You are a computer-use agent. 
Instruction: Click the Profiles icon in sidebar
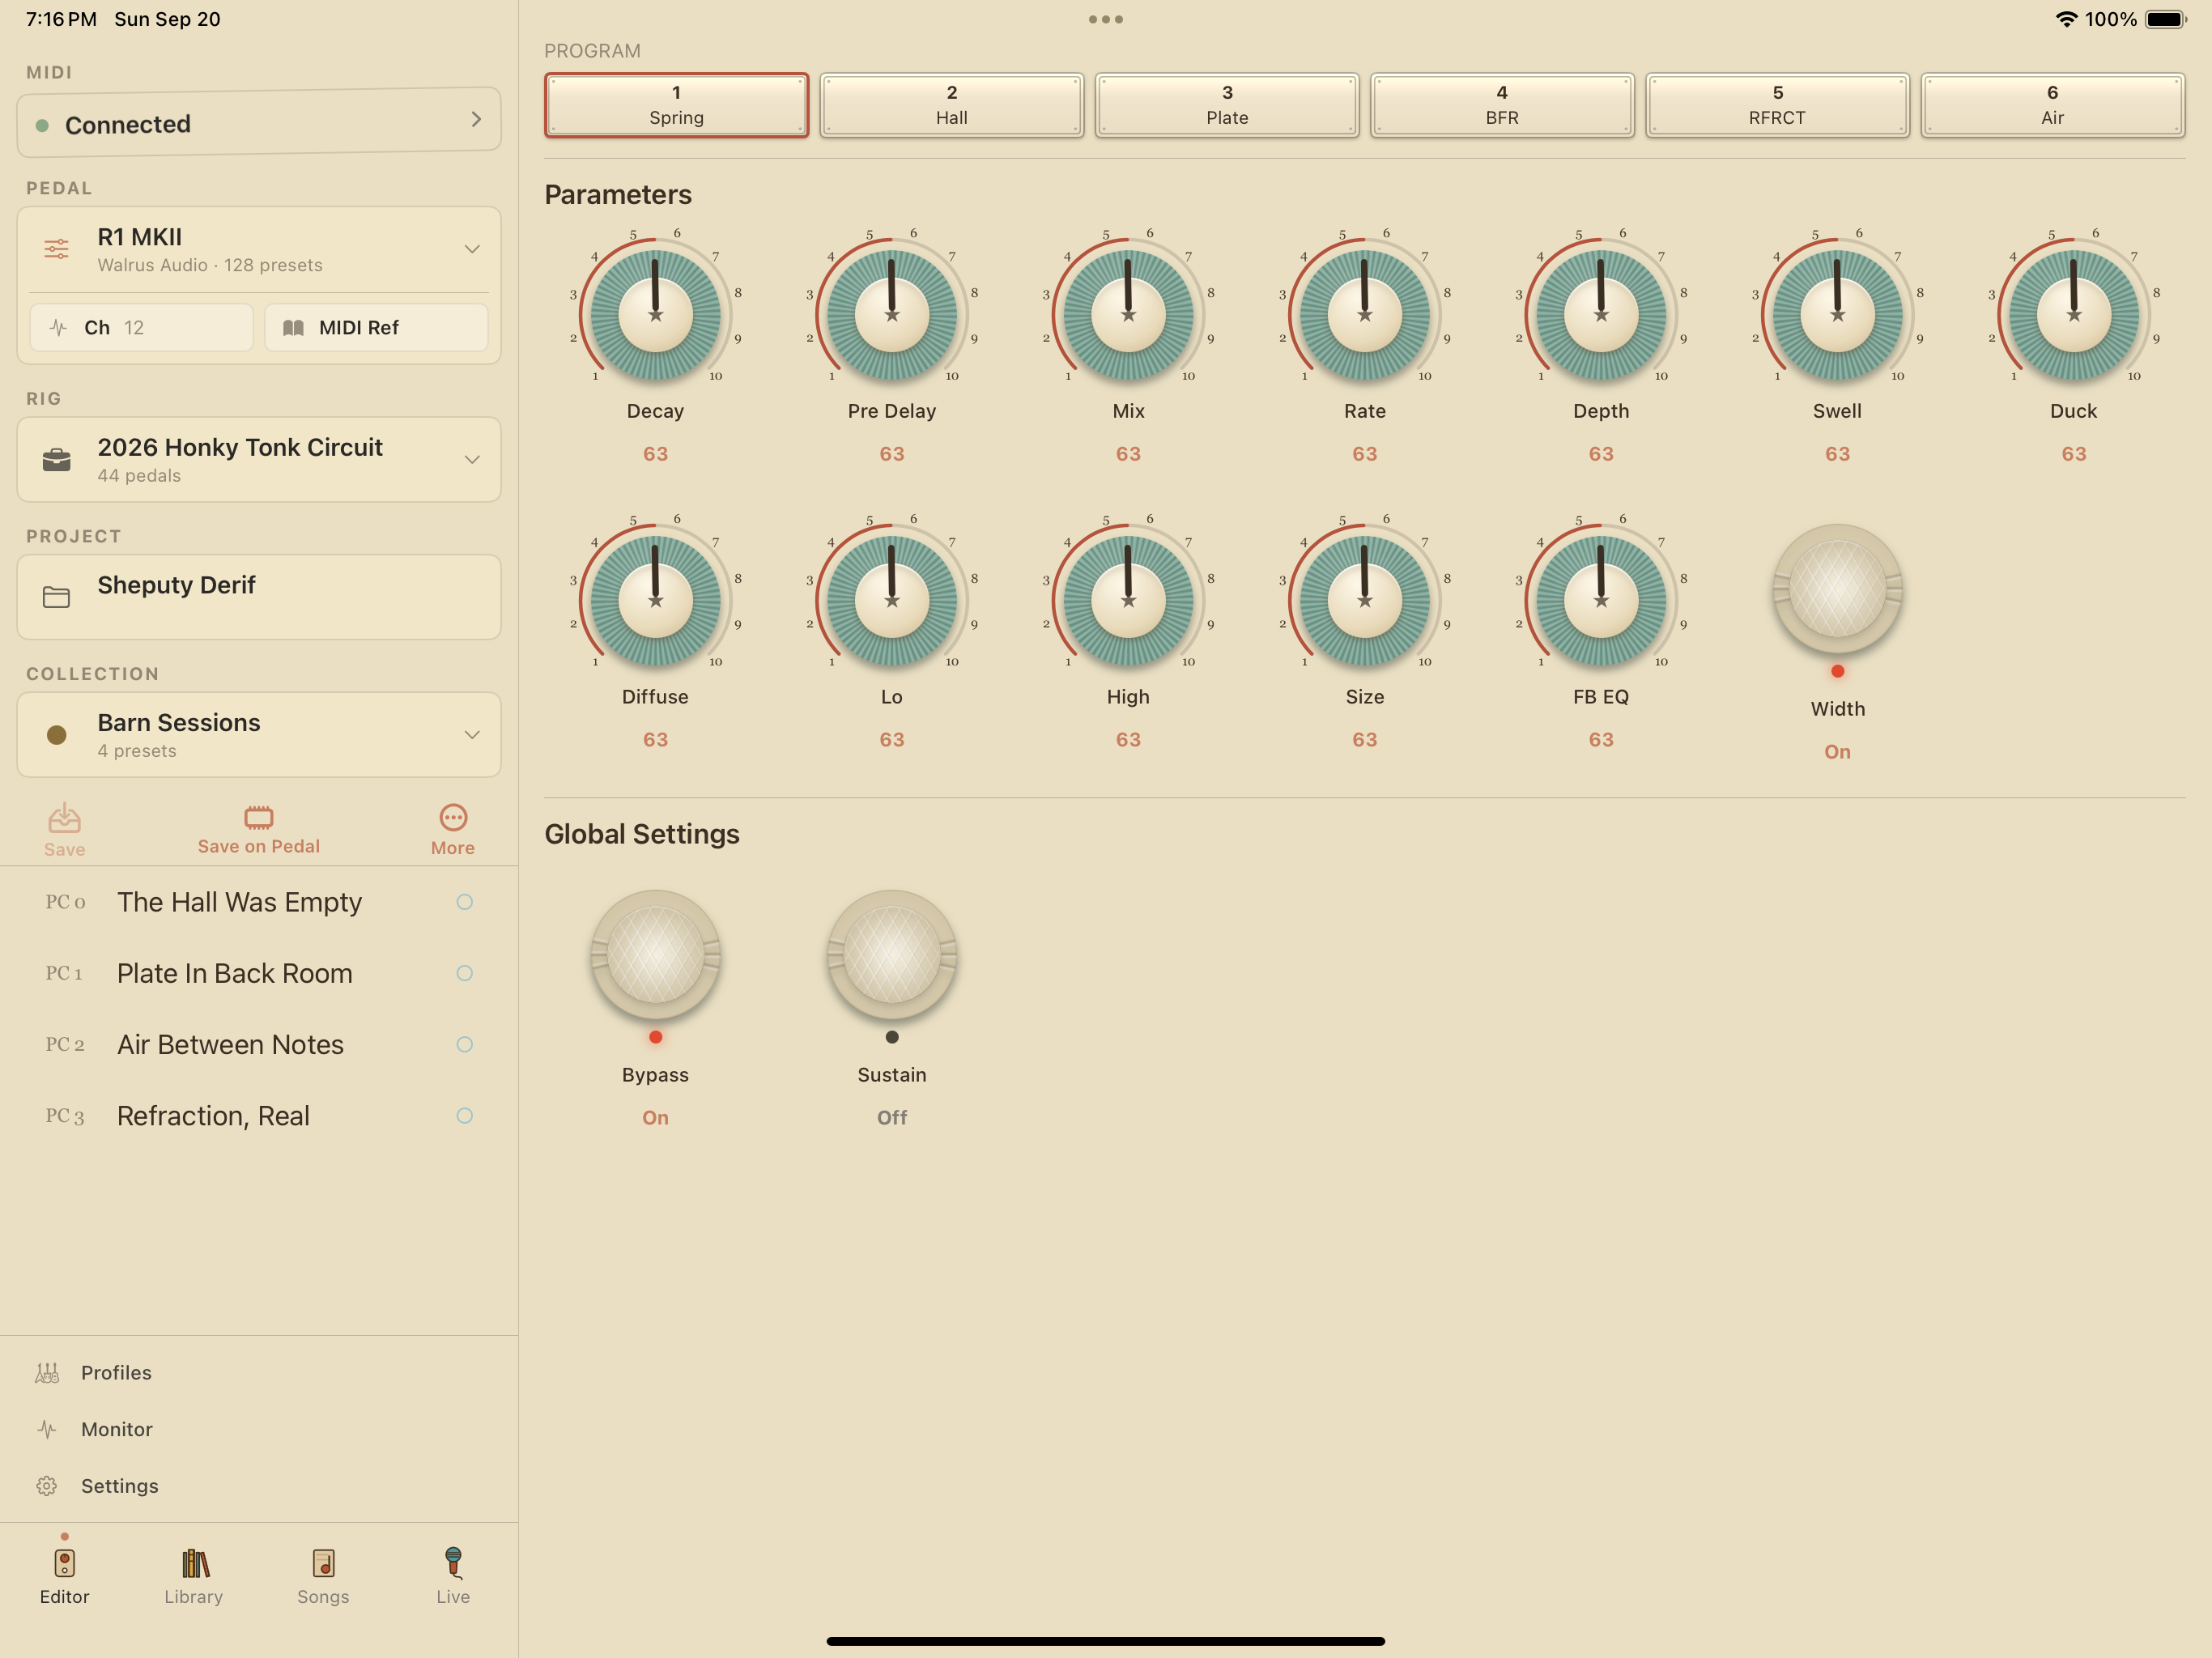47,1373
